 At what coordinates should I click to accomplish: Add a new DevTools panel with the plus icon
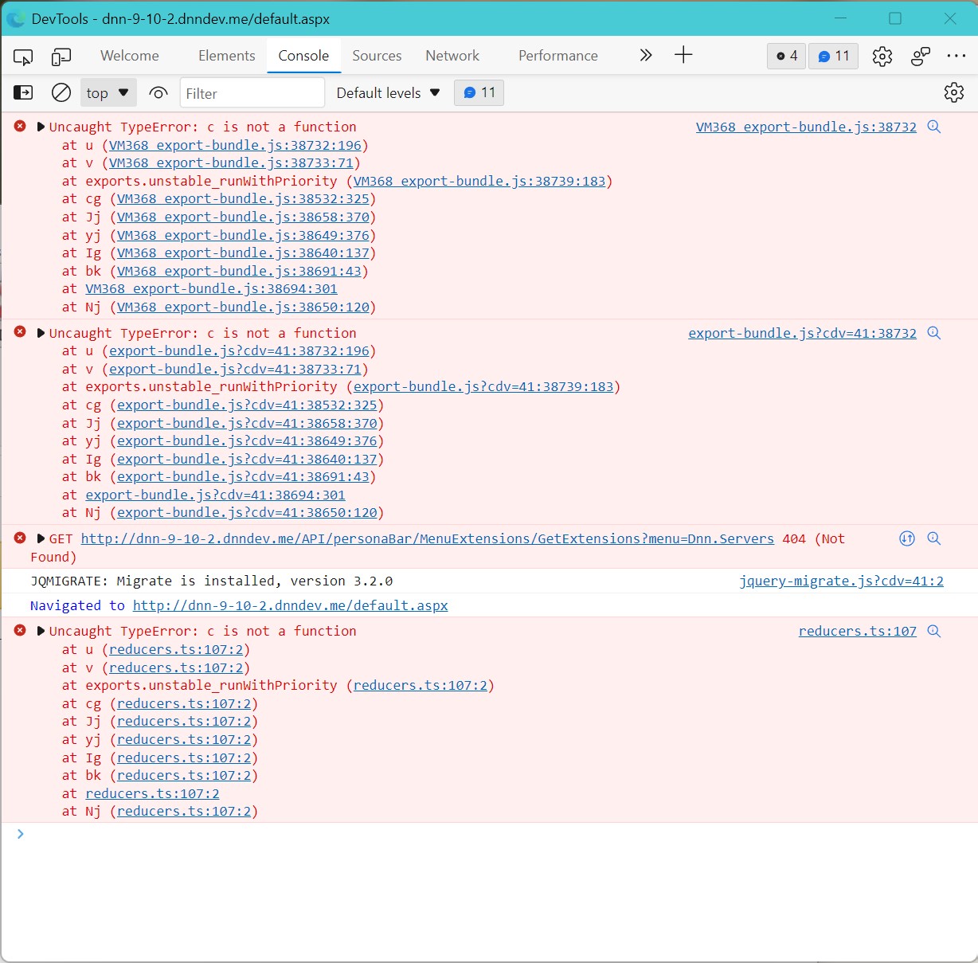pos(683,56)
